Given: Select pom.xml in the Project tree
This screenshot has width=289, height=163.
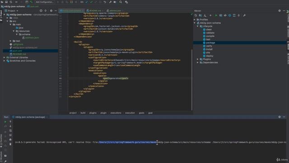Looking at the screenshot, I should pyautogui.click(x=17, y=51).
